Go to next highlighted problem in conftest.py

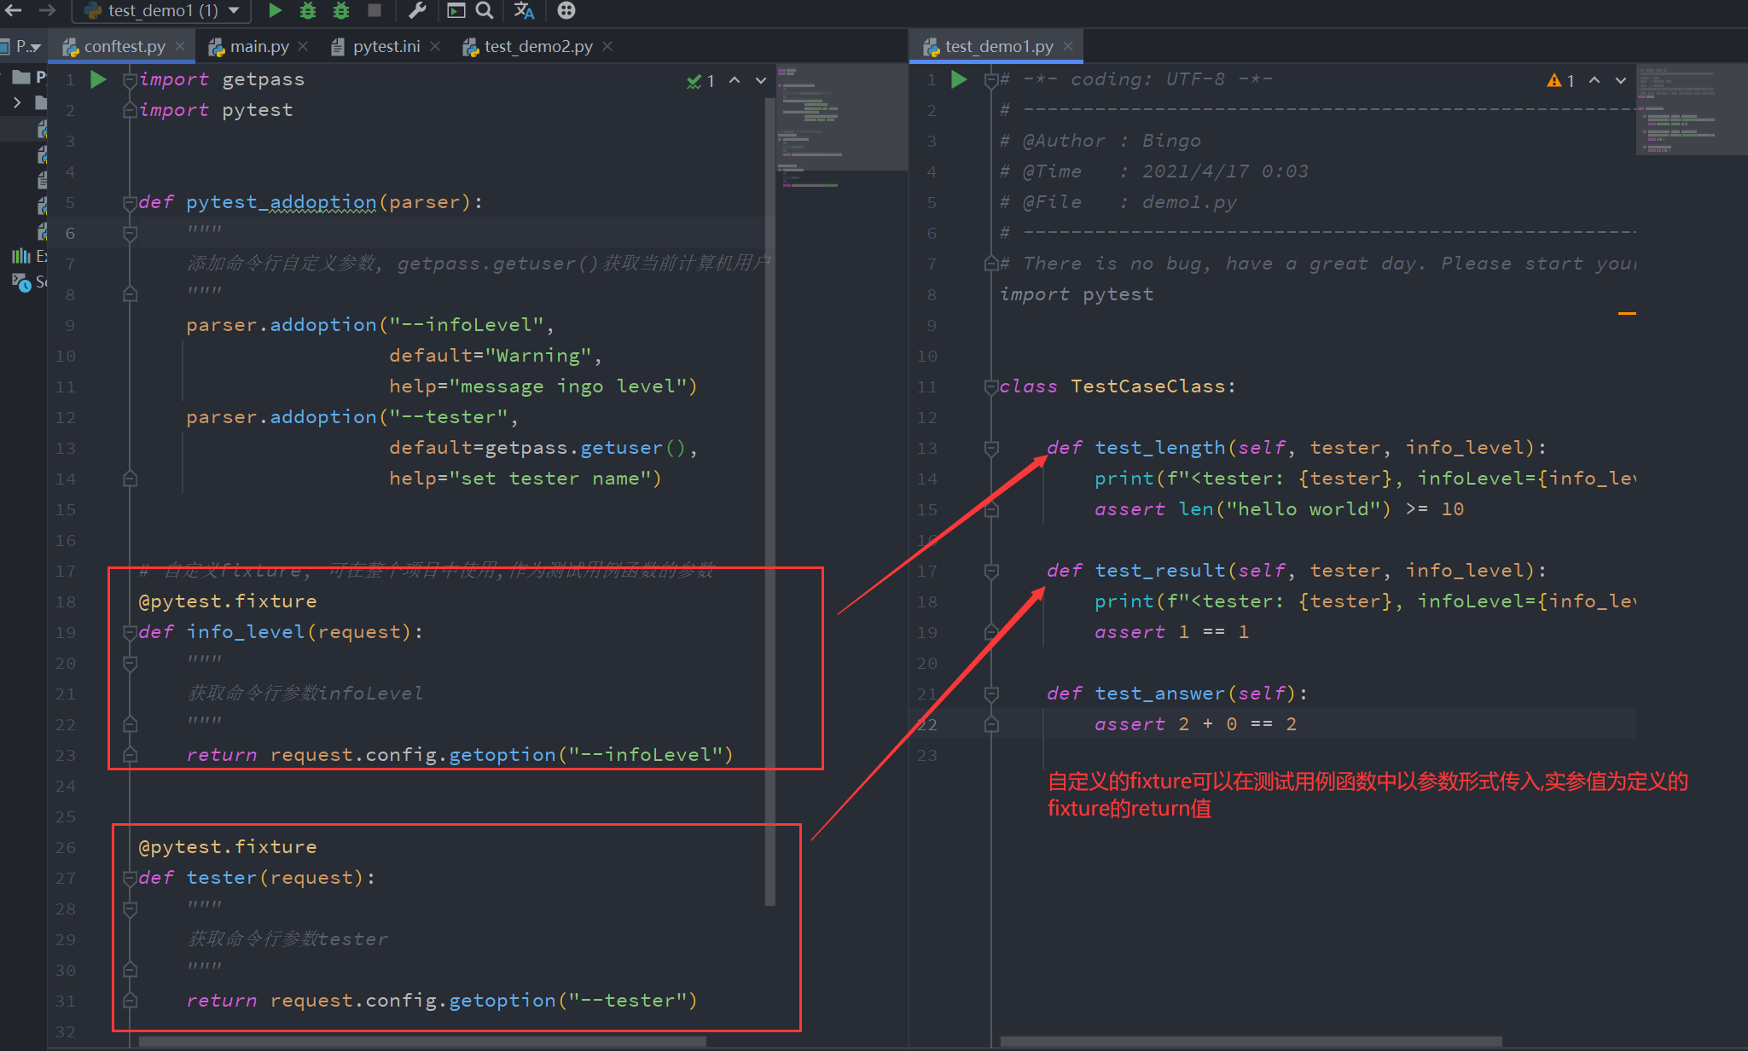[x=761, y=80]
